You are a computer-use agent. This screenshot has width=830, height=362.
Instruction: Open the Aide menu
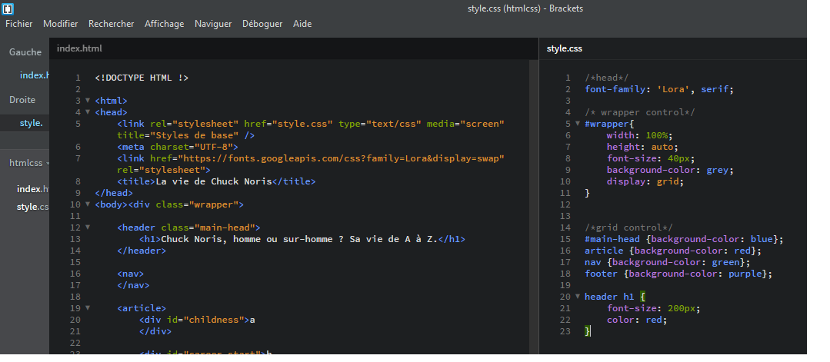click(302, 24)
